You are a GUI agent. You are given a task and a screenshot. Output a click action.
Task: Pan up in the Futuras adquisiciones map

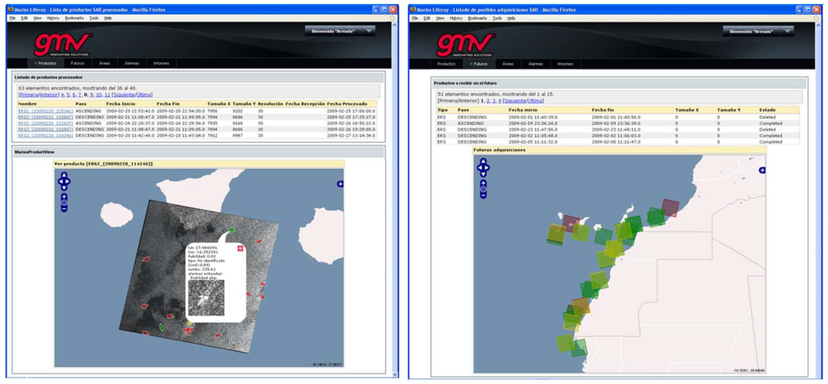[484, 162]
